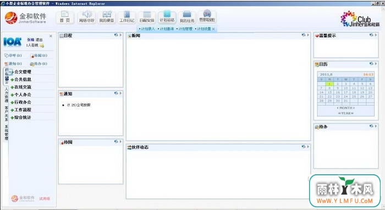Open the 网络寻呼 speaker icon
This screenshot has height=210, width=385.
pyautogui.click(x=86, y=17)
